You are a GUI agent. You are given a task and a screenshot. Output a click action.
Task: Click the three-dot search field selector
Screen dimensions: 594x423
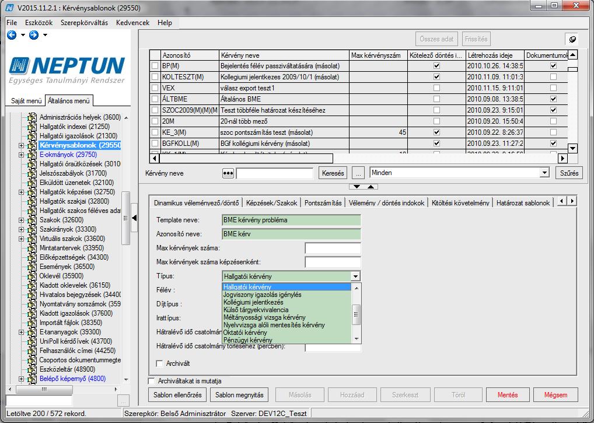(228, 173)
